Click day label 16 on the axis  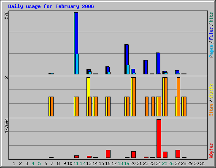click(x=108, y=163)
